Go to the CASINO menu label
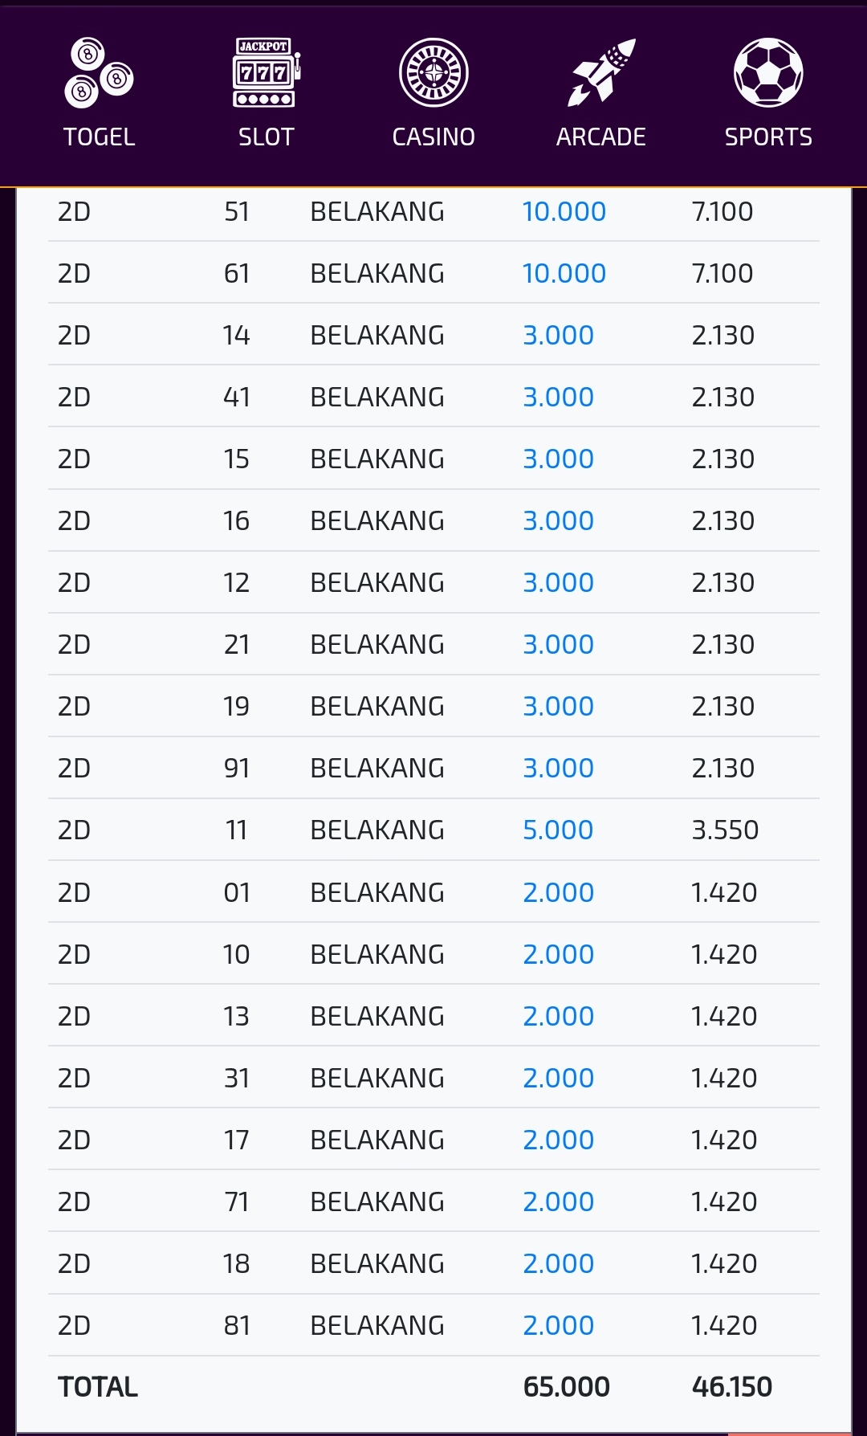The width and height of the screenshot is (867, 1436). coord(433,137)
